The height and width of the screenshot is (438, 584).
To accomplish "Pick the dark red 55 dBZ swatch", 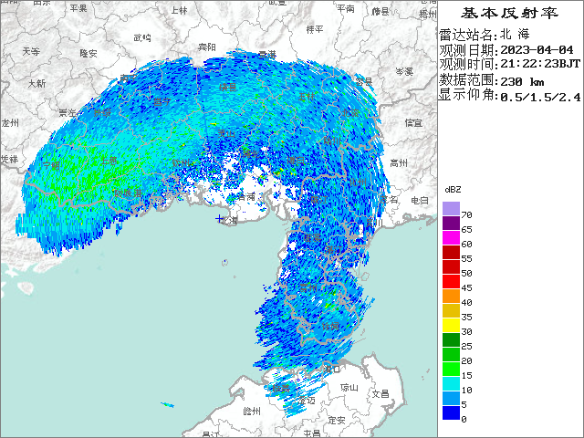I will point(451,252).
